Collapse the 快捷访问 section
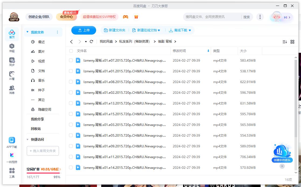The height and width of the screenshot is (187, 301). pyautogui.click(x=27, y=139)
